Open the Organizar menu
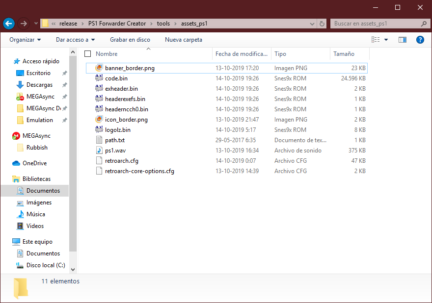This screenshot has width=432, height=303. [x=25, y=40]
